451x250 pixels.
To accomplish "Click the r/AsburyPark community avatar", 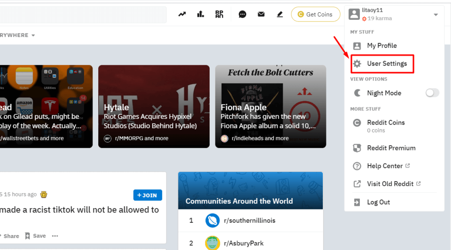I will [x=213, y=243].
